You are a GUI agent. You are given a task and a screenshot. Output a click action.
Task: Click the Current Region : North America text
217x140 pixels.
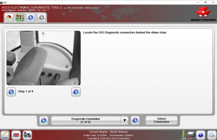click(109, 132)
